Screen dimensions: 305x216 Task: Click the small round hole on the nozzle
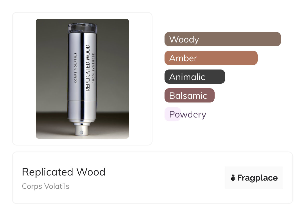point(81,132)
